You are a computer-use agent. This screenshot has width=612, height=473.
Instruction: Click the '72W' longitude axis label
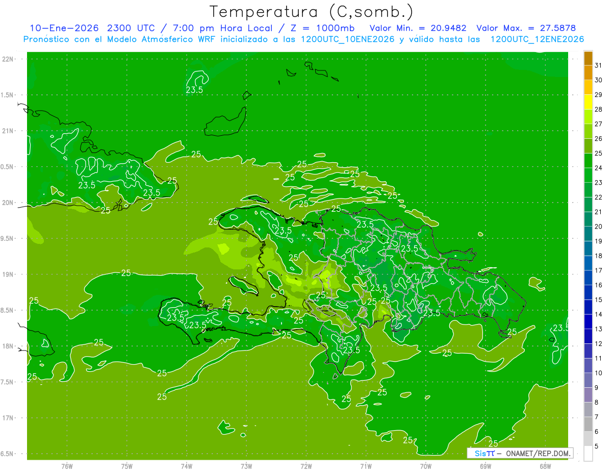[306, 466]
